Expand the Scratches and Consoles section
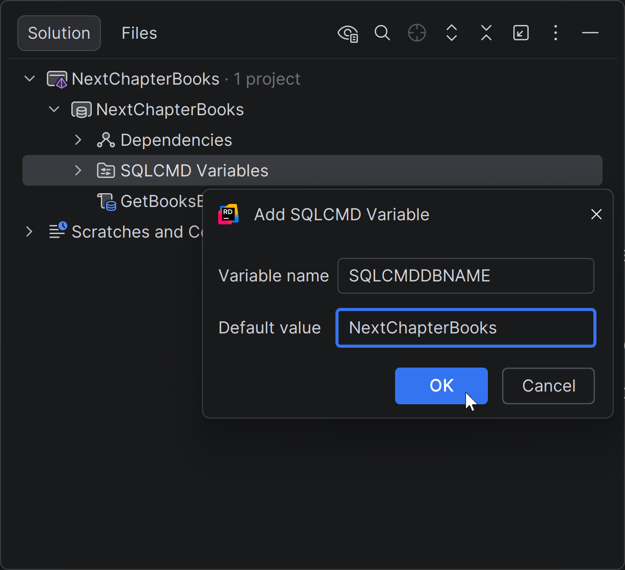Image resolution: width=625 pixels, height=570 pixels. pos(29,231)
